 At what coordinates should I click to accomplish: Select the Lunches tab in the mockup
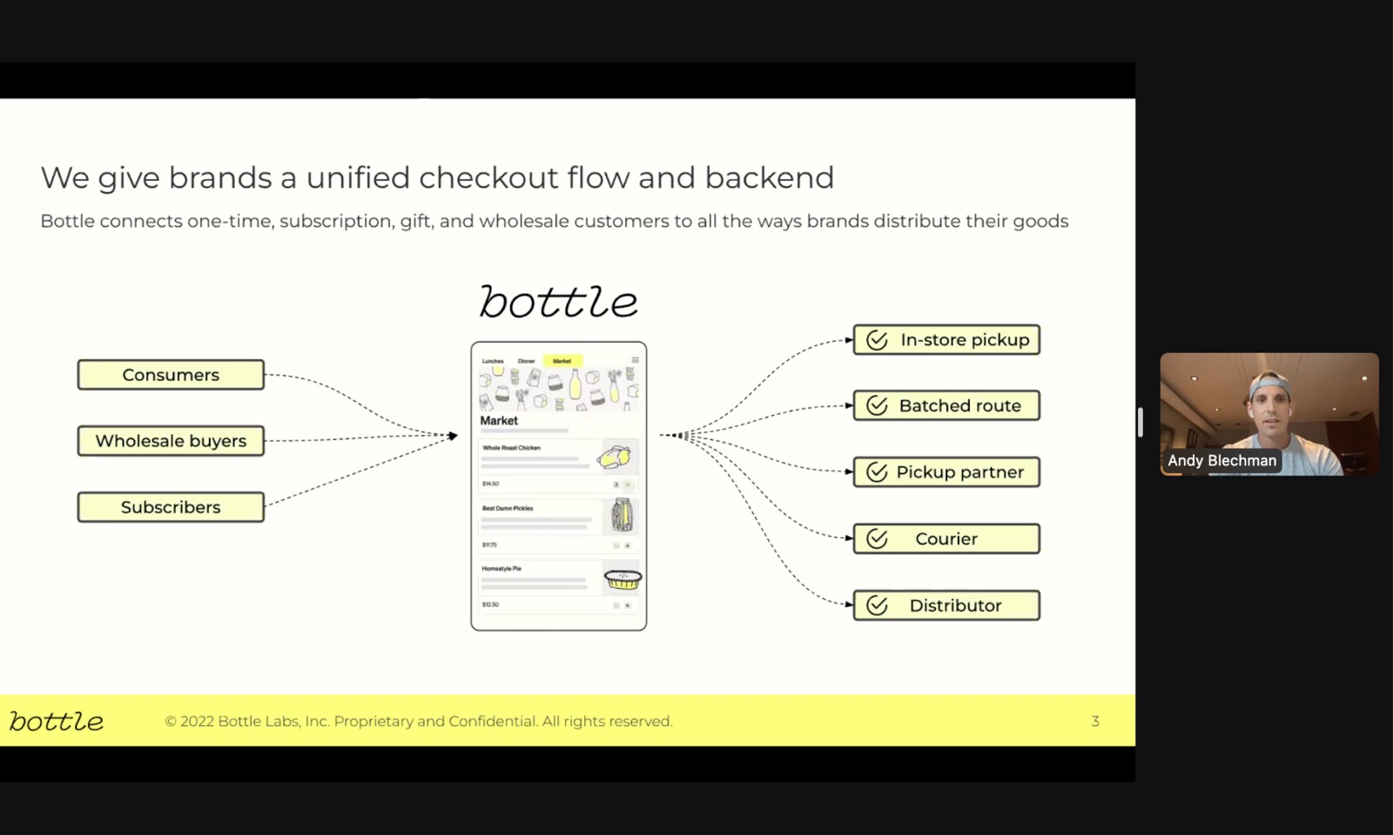click(493, 361)
